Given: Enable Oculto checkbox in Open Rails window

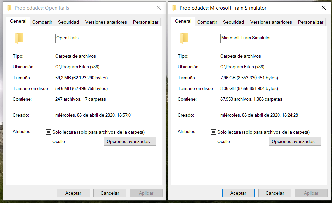Looking at the screenshot, I should click(48, 141).
